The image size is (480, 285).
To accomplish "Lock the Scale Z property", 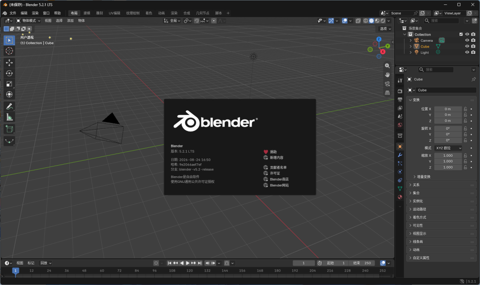I will 465,167.
